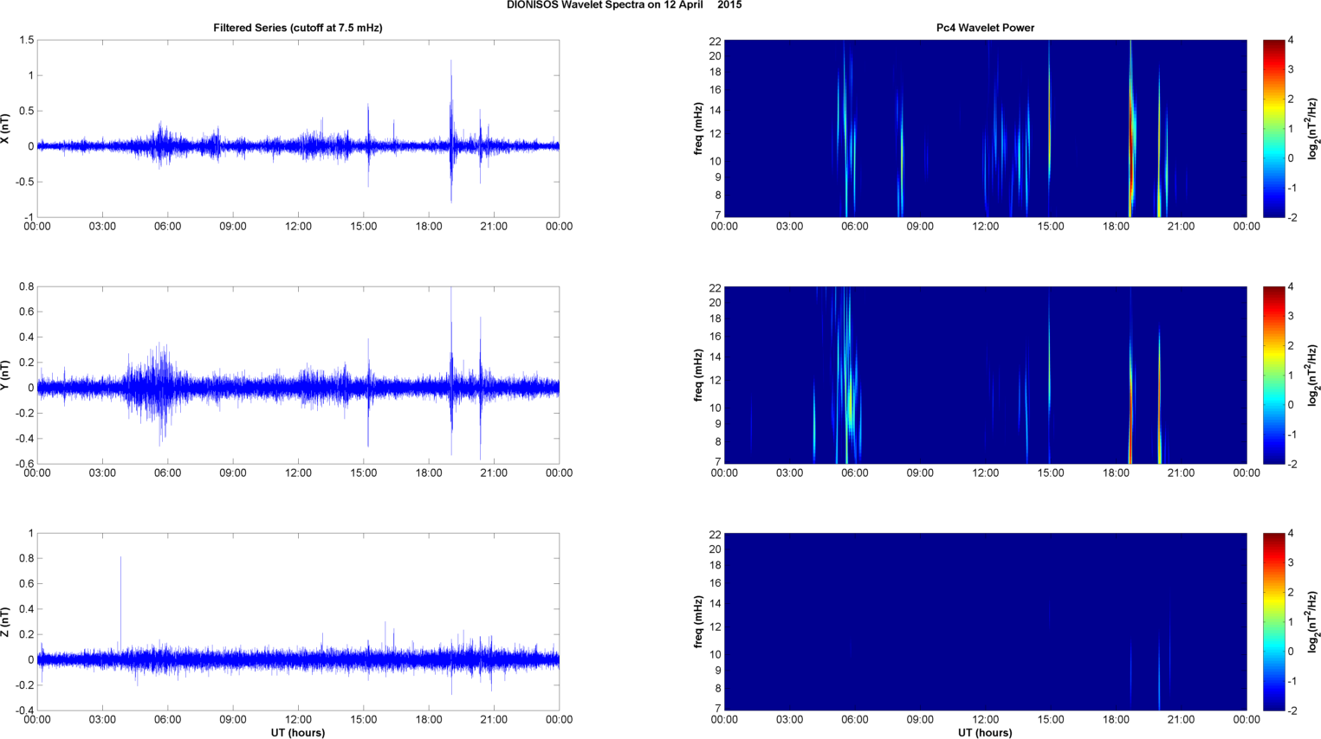This screenshot has width=1321, height=739.
Task: Select the Pc4 Wavelet Power heading
Action: pyautogui.click(x=985, y=28)
